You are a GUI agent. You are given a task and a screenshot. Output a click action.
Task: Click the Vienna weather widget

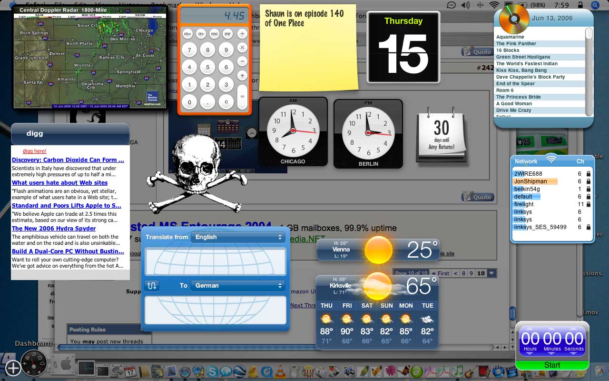tap(377, 249)
